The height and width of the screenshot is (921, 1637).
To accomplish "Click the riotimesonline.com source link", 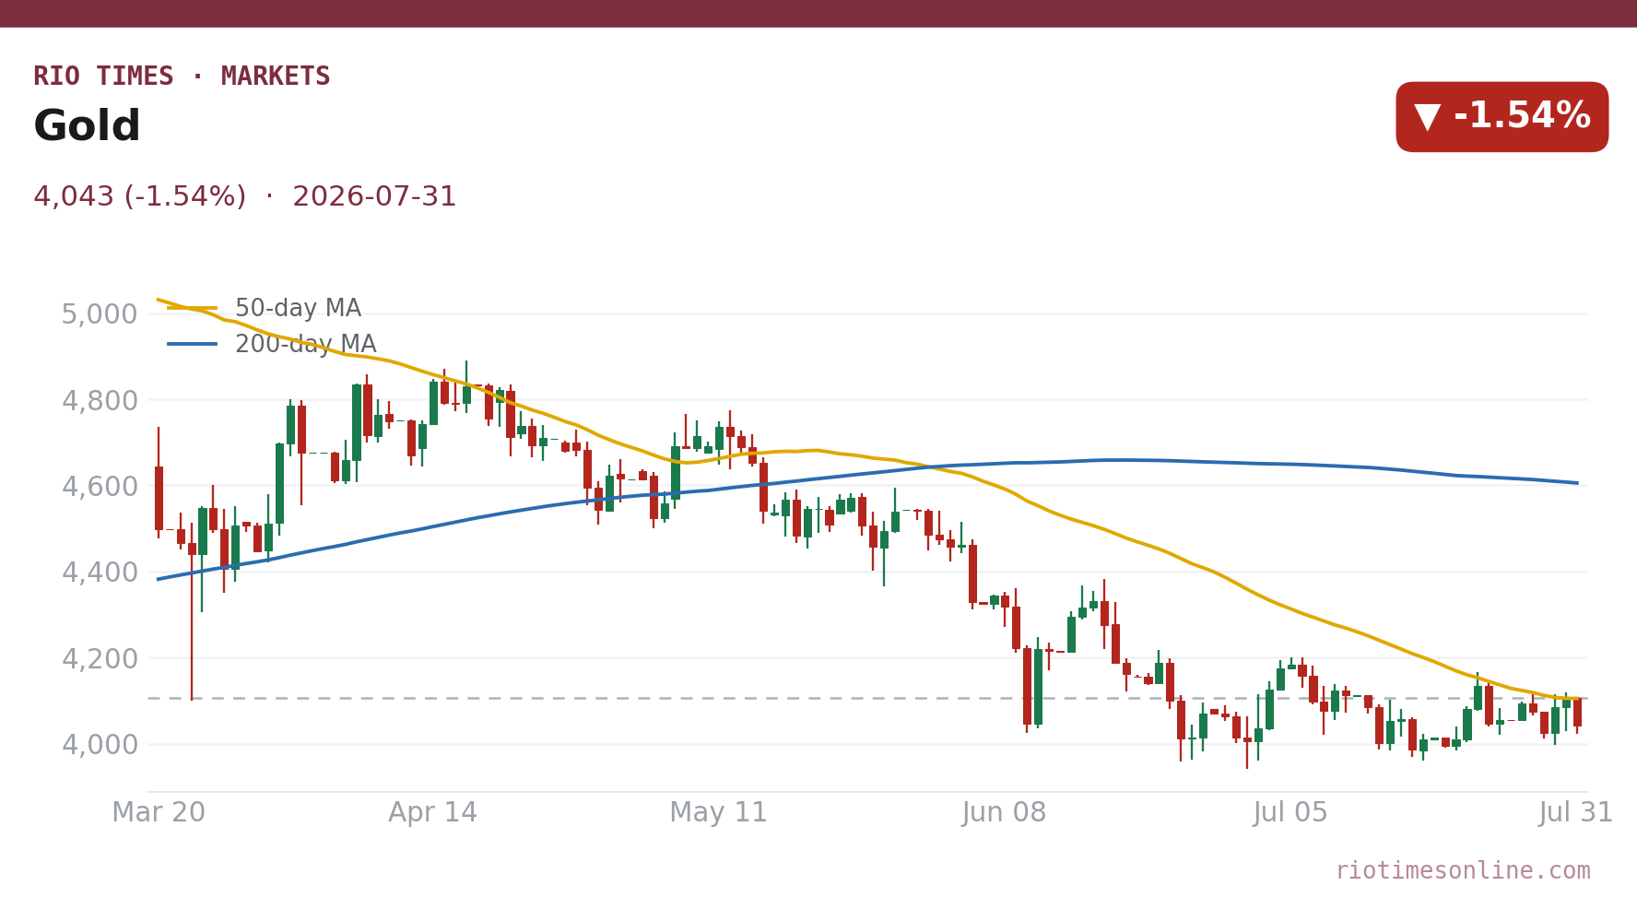I will (1463, 871).
